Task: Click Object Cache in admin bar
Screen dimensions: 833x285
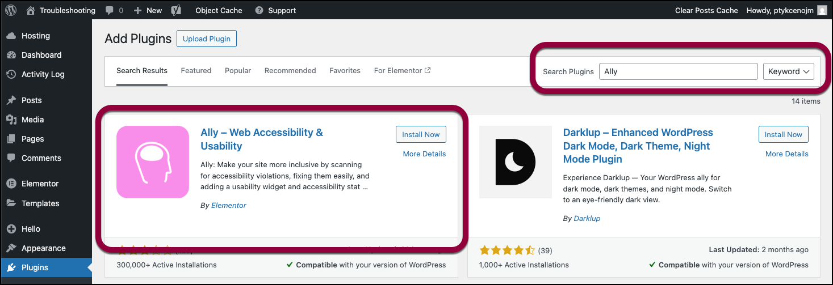Action: coord(219,10)
